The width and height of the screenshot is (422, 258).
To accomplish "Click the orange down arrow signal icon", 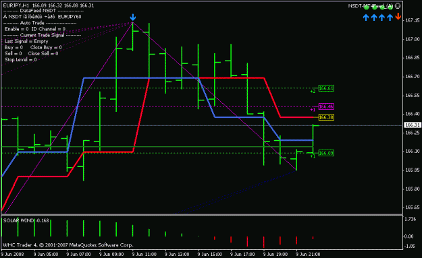I will pos(398,17).
